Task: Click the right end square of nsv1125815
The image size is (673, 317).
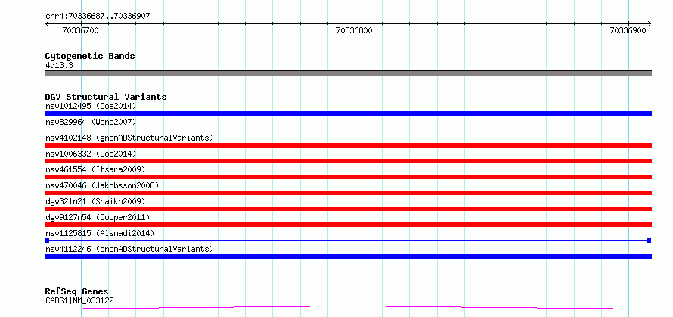Action: (x=650, y=241)
